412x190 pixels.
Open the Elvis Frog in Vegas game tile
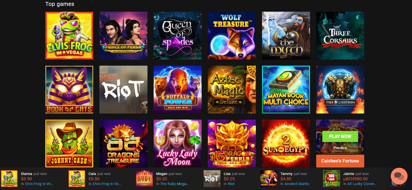click(69, 36)
